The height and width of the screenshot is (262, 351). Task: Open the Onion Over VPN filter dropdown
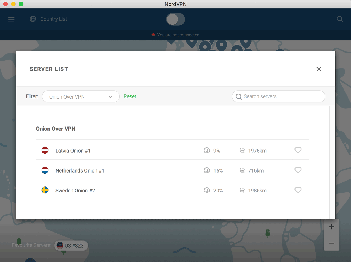pyautogui.click(x=81, y=96)
